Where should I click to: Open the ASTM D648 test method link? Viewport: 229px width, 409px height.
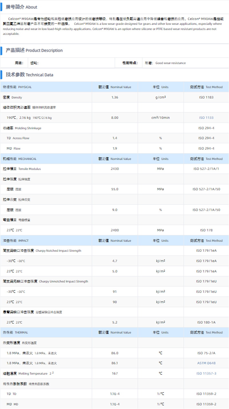206,363
